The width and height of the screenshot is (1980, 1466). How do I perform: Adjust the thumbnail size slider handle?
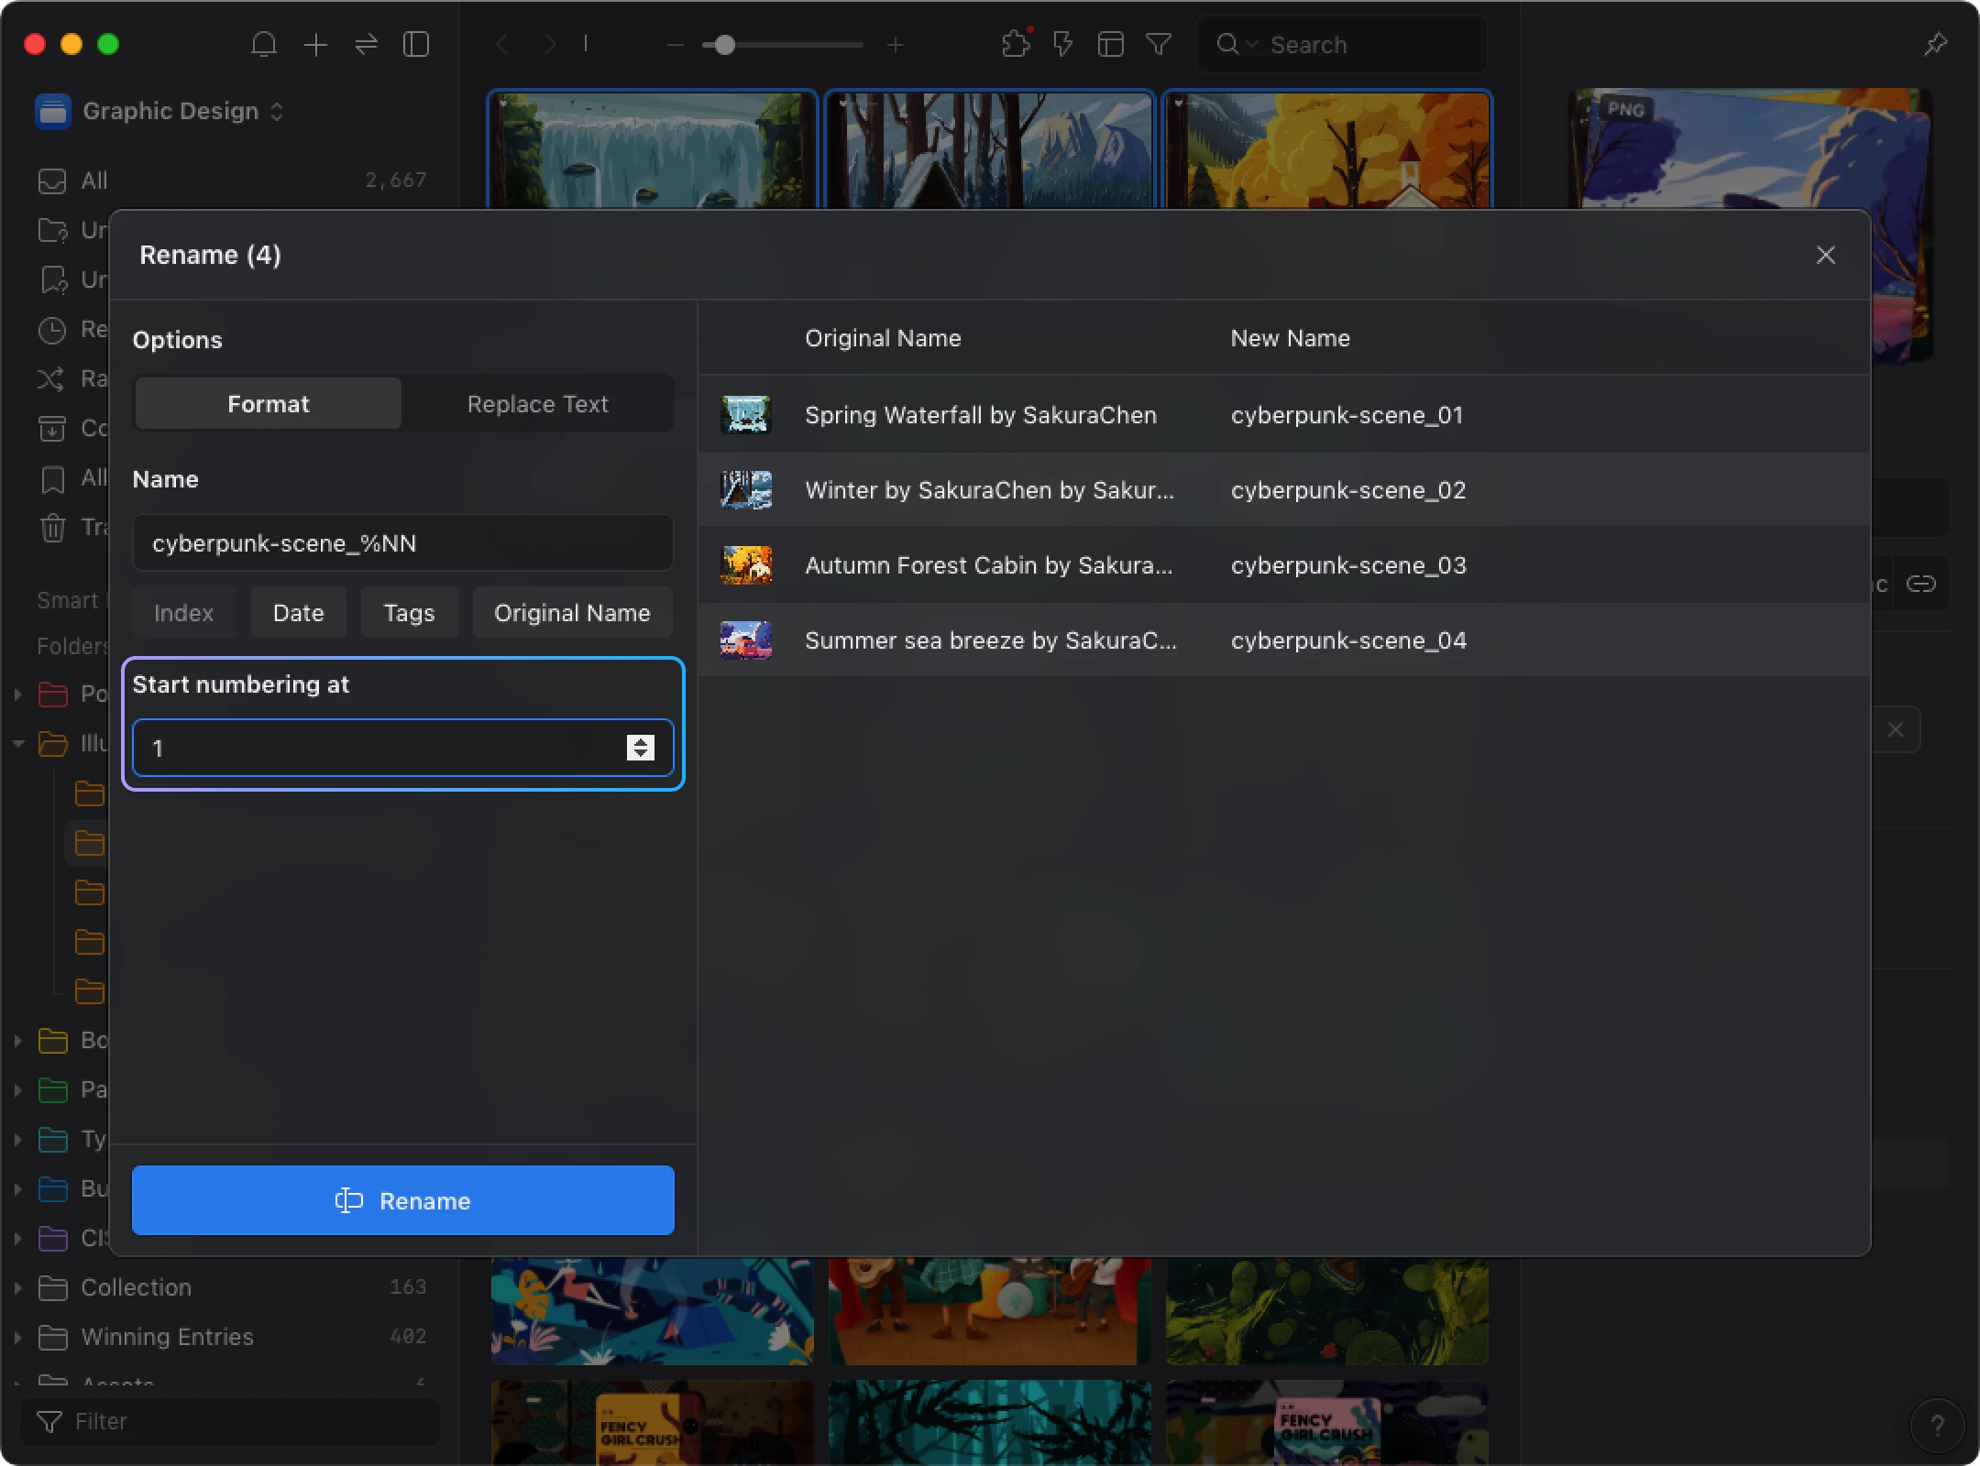[x=724, y=44]
